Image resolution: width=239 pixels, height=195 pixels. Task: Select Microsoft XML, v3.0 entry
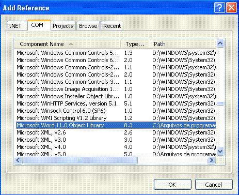tap(116, 140)
